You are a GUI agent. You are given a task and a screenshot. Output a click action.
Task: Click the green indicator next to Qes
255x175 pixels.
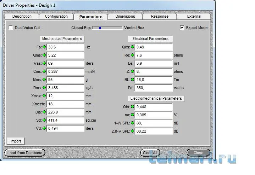[132, 47]
